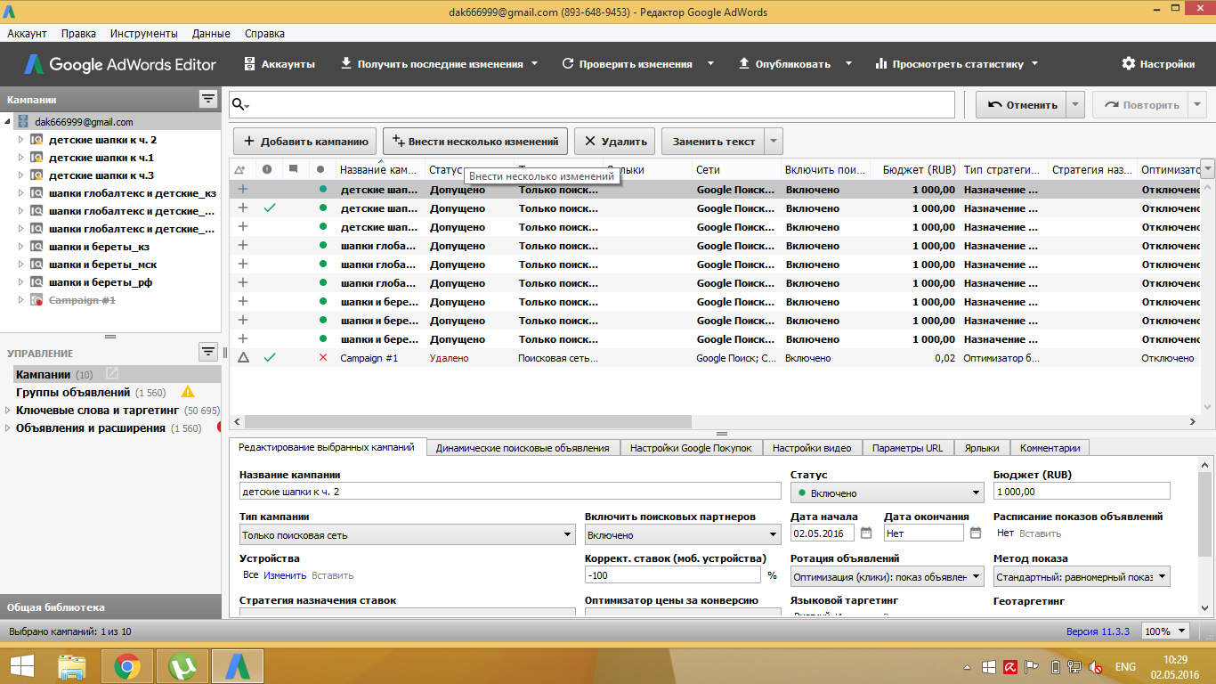1216x684 pixels.
Task: Open Кампании (10) in a new window icon
Action: point(112,374)
